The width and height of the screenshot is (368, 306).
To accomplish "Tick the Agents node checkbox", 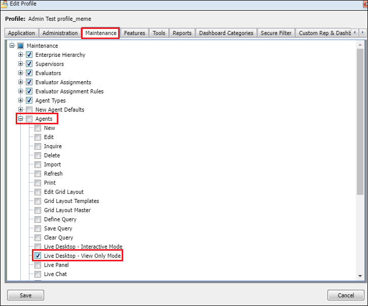I will [x=29, y=119].
